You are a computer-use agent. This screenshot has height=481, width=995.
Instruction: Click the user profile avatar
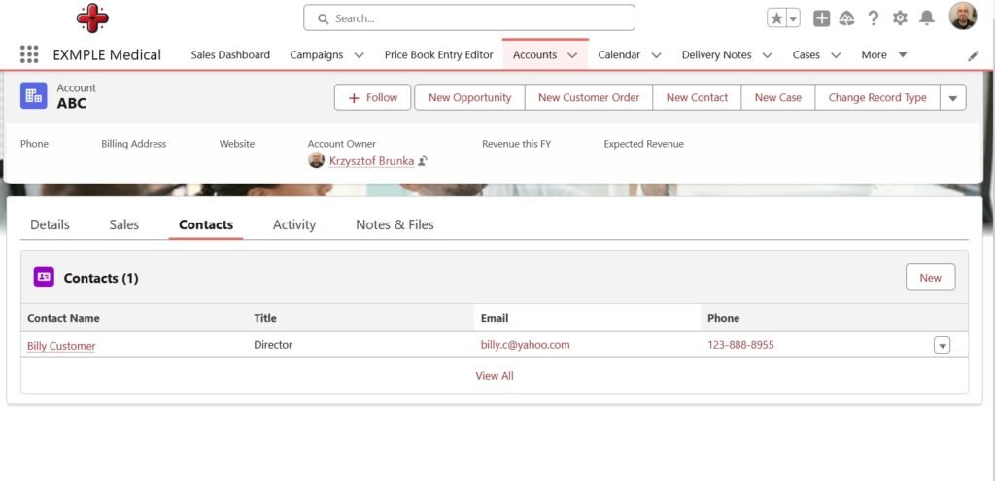pyautogui.click(x=962, y=17)
